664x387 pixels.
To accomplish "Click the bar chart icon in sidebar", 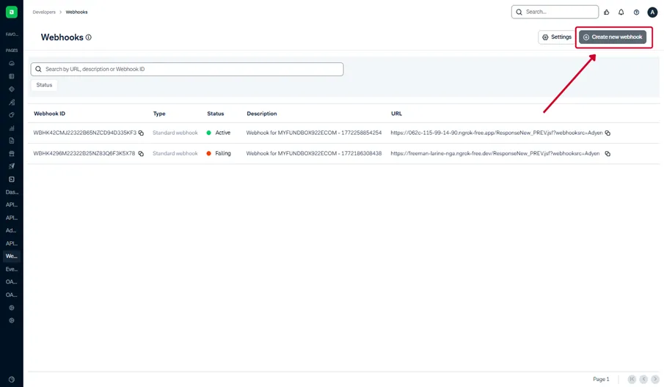I will tap(12, 128).
